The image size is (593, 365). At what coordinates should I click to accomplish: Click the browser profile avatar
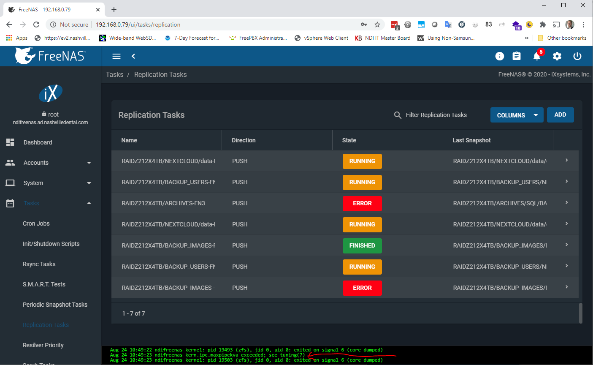point(570,25)
